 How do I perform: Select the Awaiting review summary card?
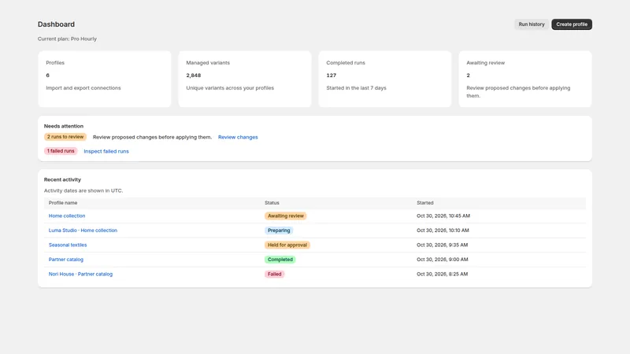point(525,79)
